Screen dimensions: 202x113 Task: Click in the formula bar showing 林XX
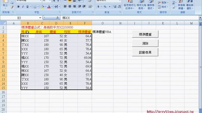(129, 18)
